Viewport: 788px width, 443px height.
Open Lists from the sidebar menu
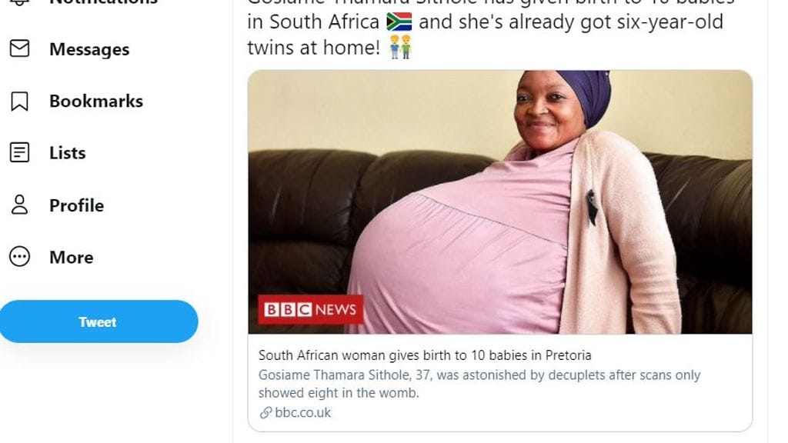pyautogui.click(x=68, y=153)
